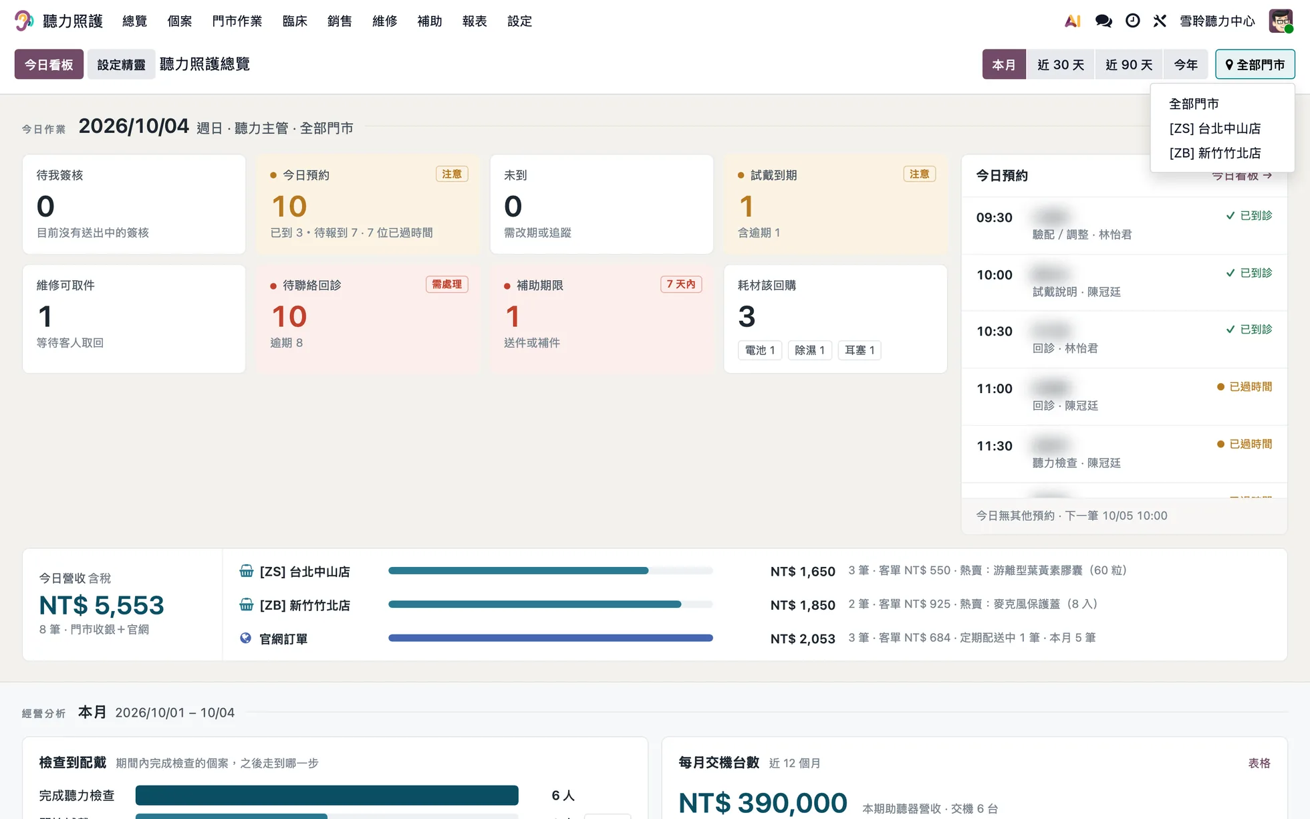The height and width of the screenshot is (819, 1310).
Task: Open the 門市作業 menu
Action: tap(237, 21)
